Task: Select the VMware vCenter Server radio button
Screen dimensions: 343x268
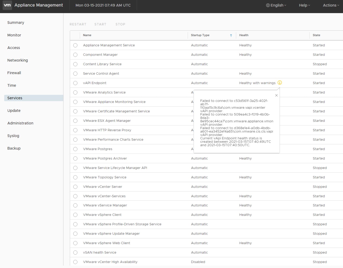Action: click(x=75, y=187)
